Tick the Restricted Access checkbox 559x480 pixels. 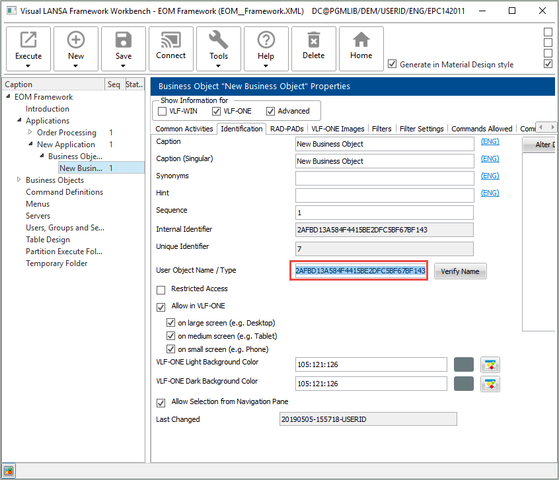[x=161, y=290]
